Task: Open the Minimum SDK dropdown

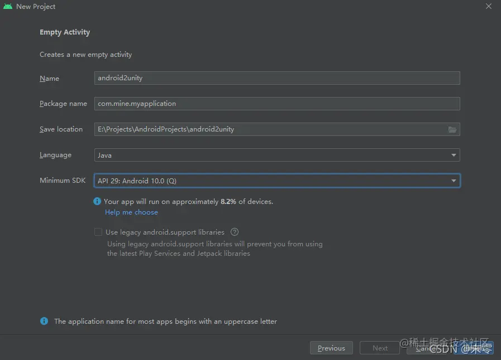Action: [277, 181]
